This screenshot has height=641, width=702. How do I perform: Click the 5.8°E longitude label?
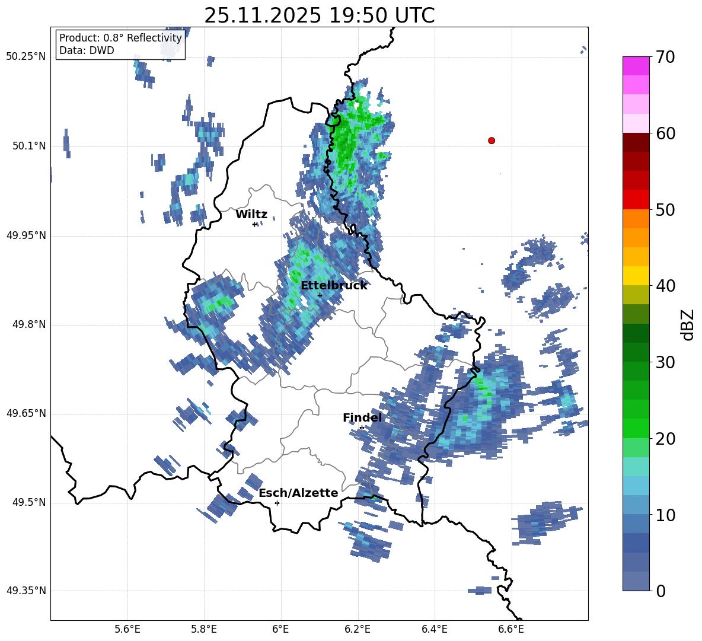click(204, 629)
